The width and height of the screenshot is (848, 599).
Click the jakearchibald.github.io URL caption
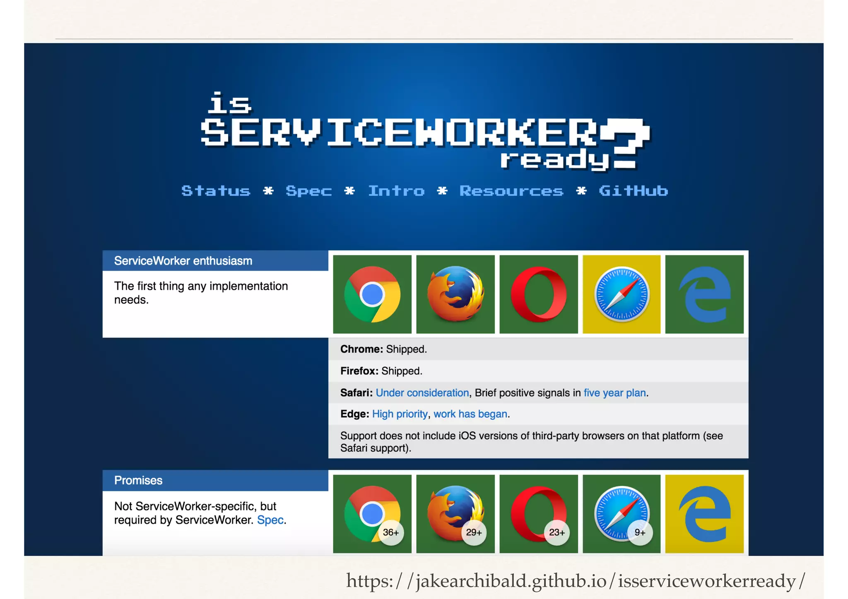click(x=576, y=581)
